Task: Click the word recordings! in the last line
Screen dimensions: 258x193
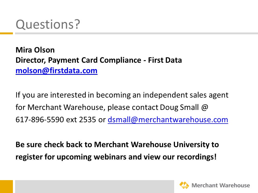Action: (197, 157)
